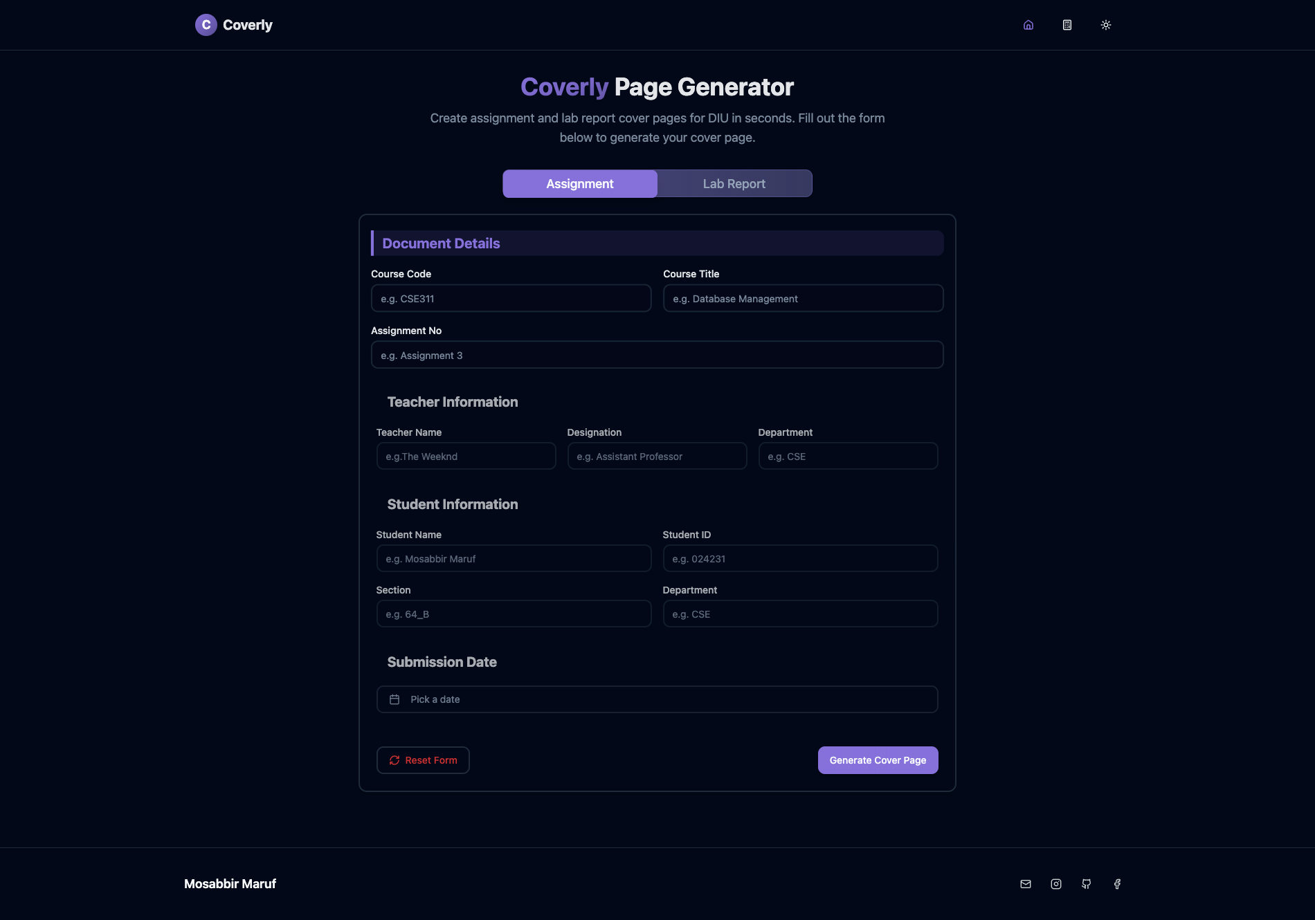Image resolution: width=1315 pixels, height=920 pixels.
Task: Switch to the Lab Report tab
Action: 734,183
